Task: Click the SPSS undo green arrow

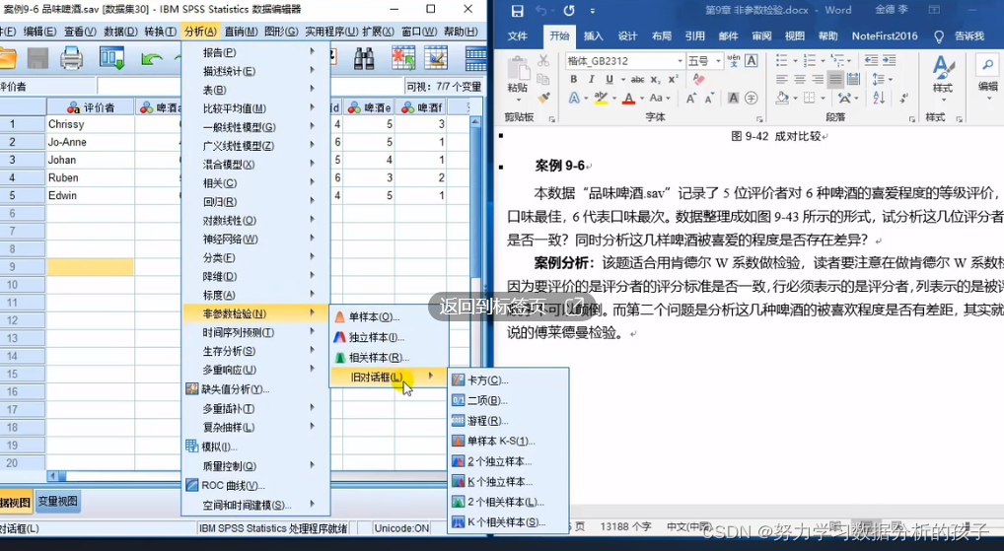Action: 152,59
